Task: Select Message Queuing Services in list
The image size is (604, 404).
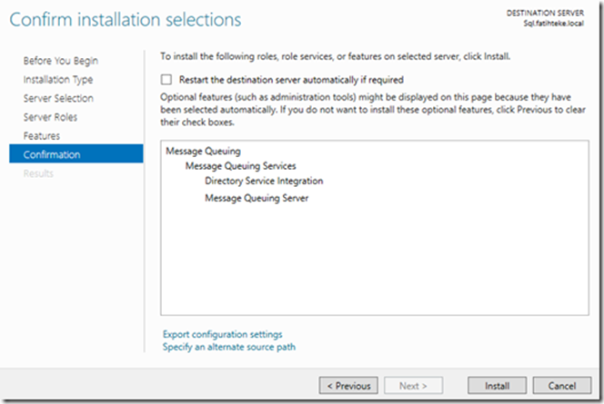Action: [240, 166]
